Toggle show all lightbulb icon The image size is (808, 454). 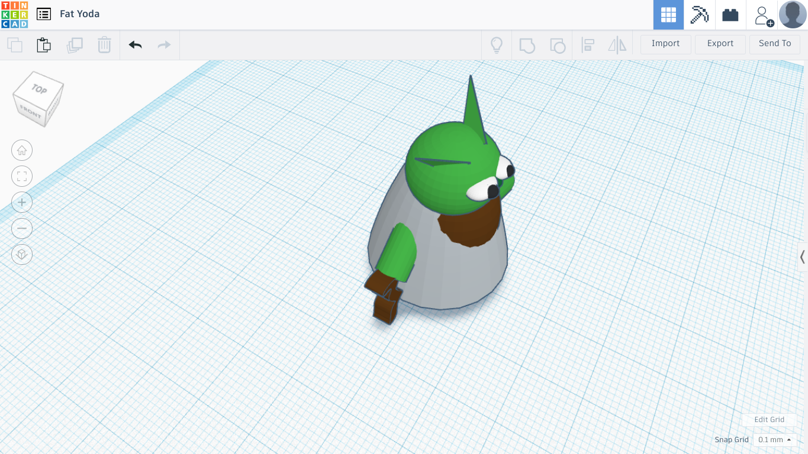(497, 45)
